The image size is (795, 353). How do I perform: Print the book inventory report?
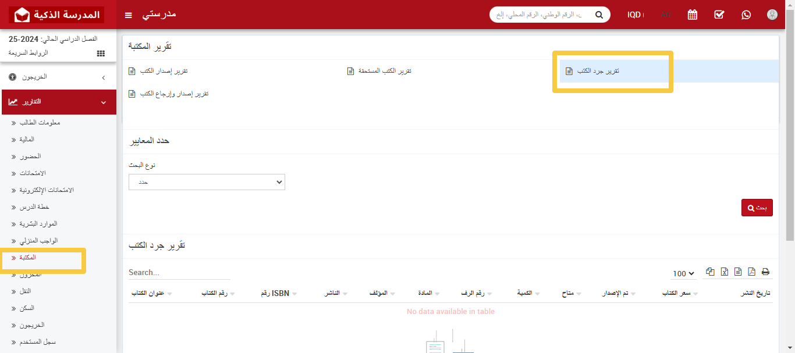click(x=765, y=272)
